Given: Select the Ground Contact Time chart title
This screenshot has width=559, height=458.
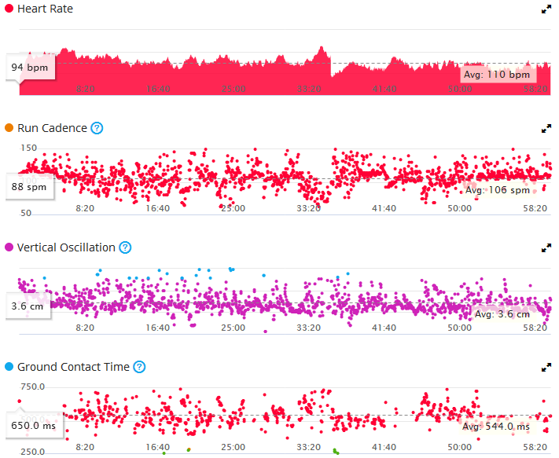Looking at the screenshot, I should (x=73, y=366).
